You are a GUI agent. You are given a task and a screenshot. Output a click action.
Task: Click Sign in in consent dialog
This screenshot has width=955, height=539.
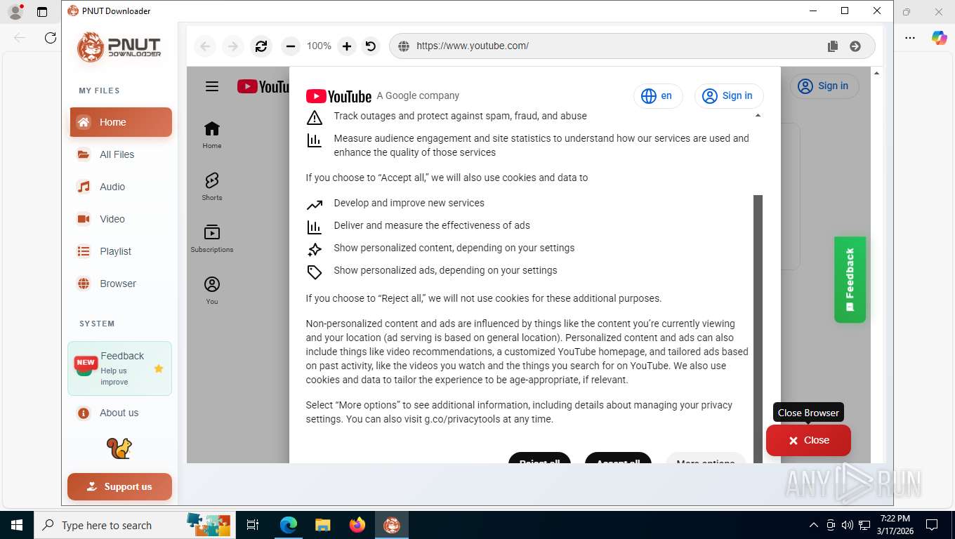729,96
